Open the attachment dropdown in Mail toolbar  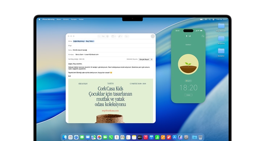[120, 36]
